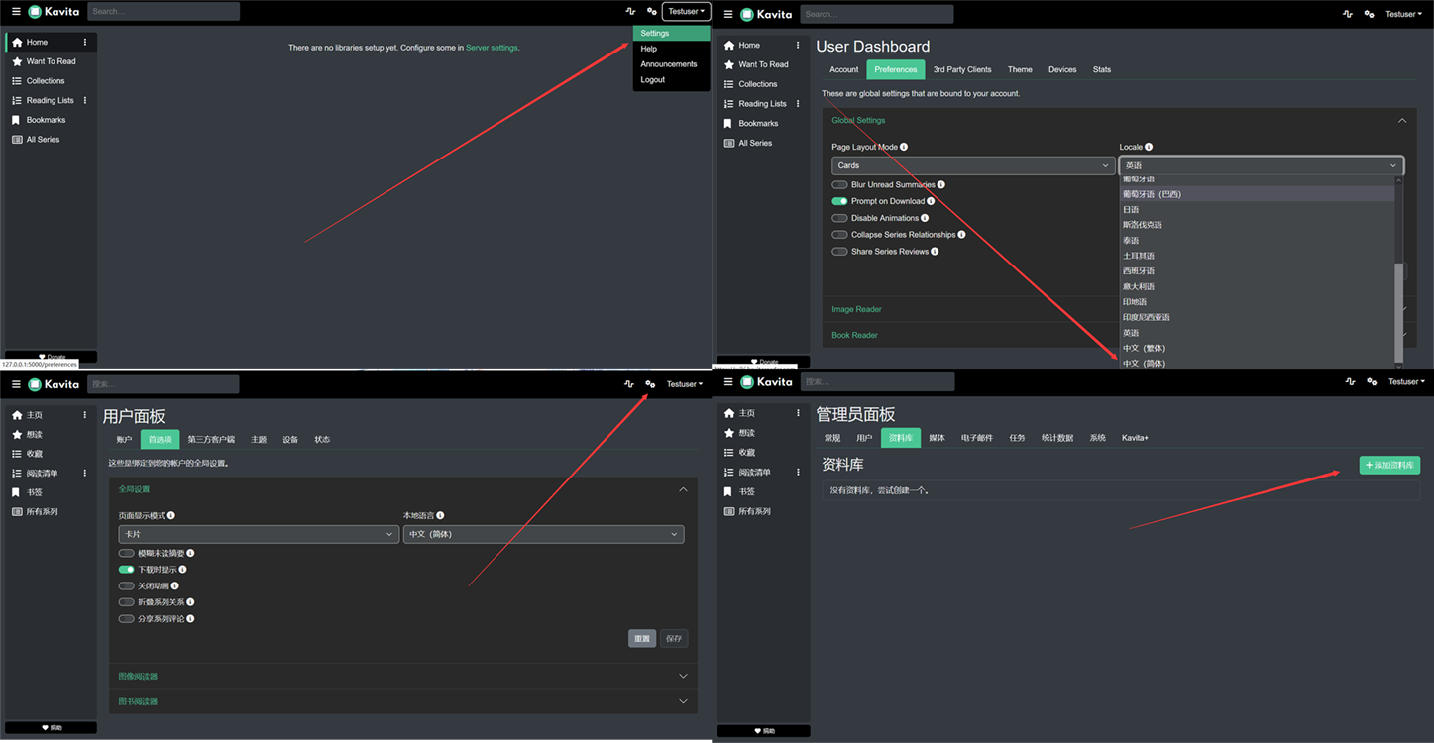
Task: Enable Disable Animations switch
Action: pyautogui.click(x=839, y=218)
